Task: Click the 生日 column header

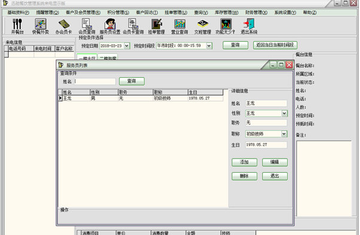Action: coord(205,92)
